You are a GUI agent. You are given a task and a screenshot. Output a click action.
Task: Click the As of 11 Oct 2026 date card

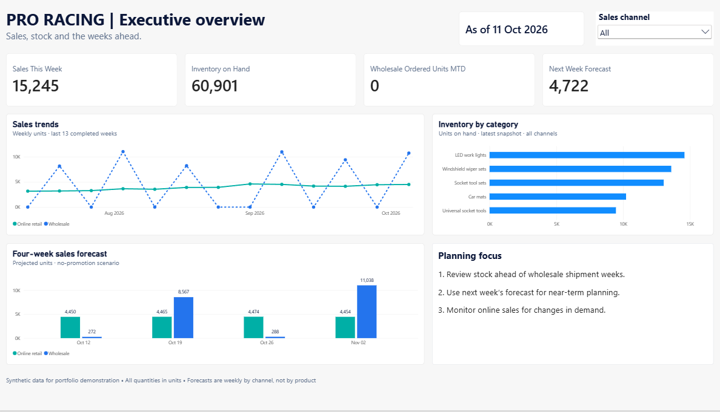521,29
